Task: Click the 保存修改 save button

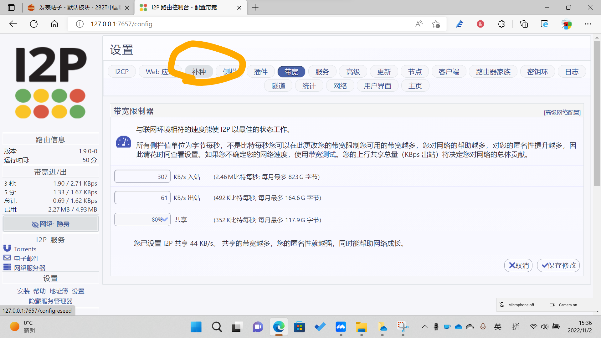Action: (x=558, y=265)
